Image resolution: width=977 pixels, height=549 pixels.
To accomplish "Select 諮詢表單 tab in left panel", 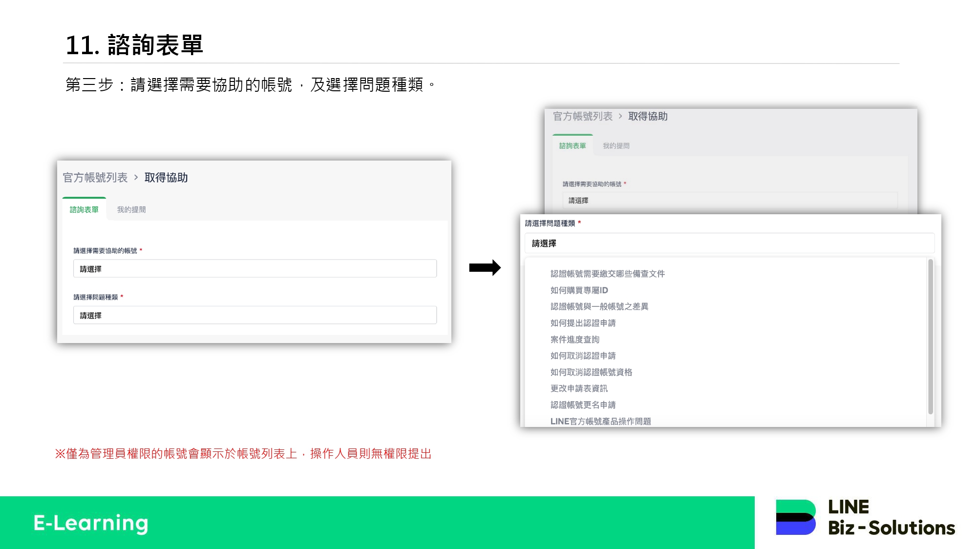I will pyautogui.click(x=84, y=210).
